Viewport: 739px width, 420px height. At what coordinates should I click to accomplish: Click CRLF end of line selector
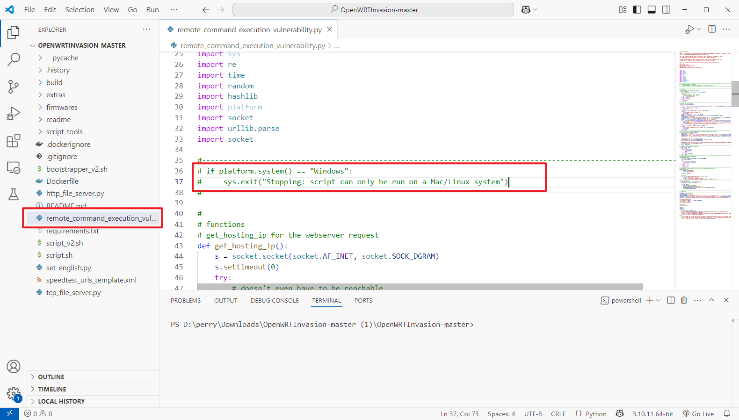coord(558,413)
